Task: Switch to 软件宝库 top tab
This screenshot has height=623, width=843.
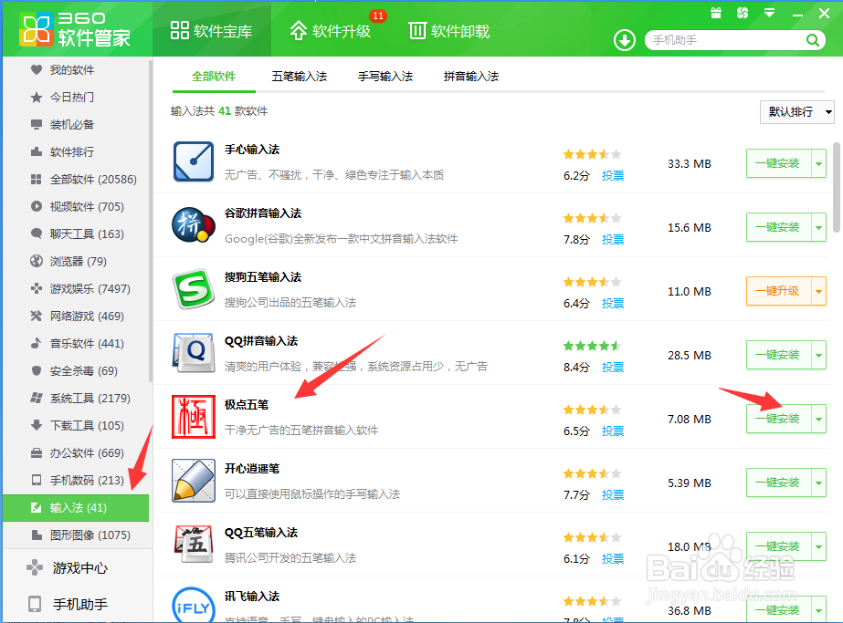Action: pyautogui.click(x=211, y=31)
